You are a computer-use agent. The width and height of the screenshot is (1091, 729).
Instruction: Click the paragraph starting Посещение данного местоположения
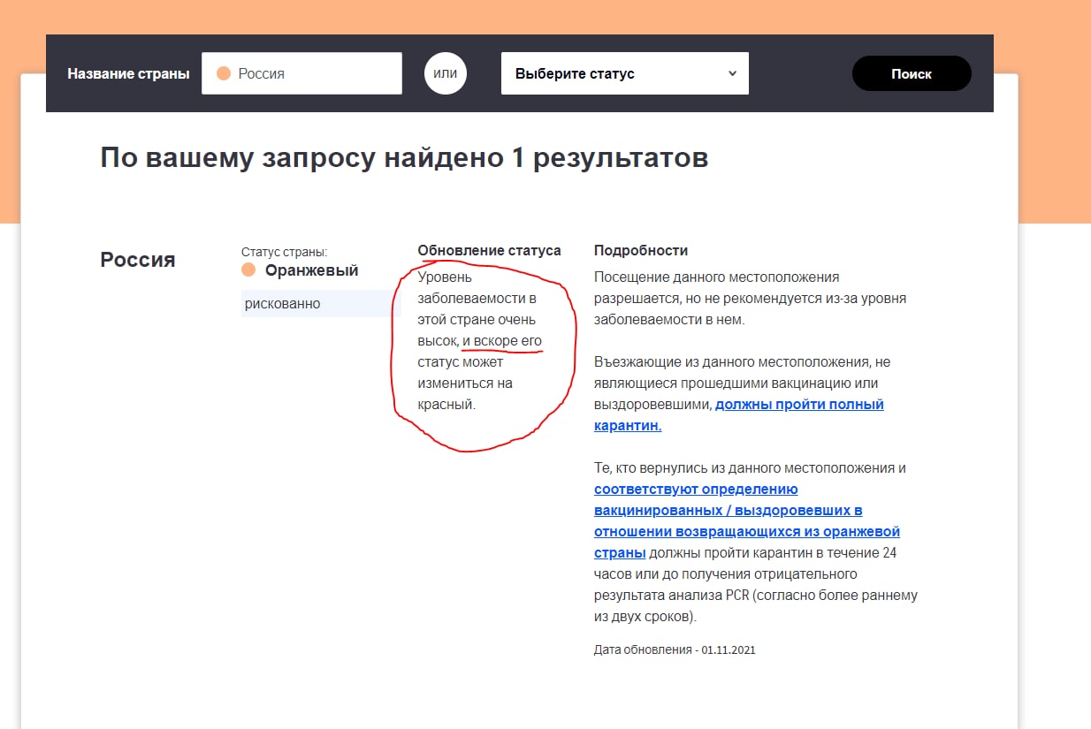pyautogui.click(x=750, y=298)
